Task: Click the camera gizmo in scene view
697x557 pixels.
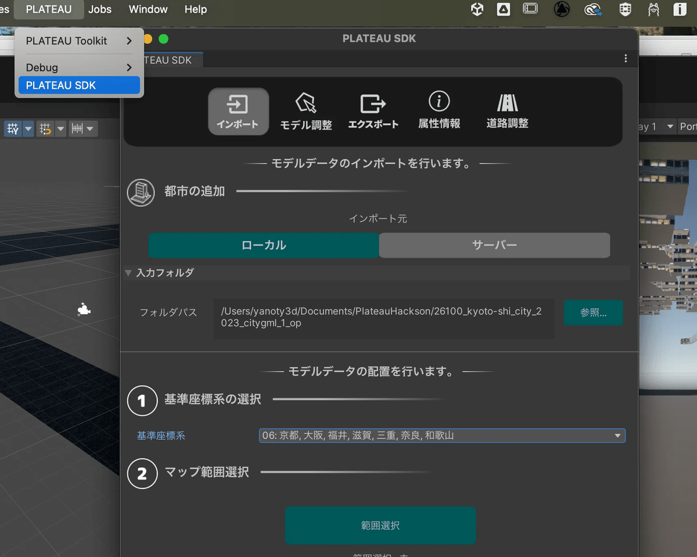Action: [x=84, y=310]
